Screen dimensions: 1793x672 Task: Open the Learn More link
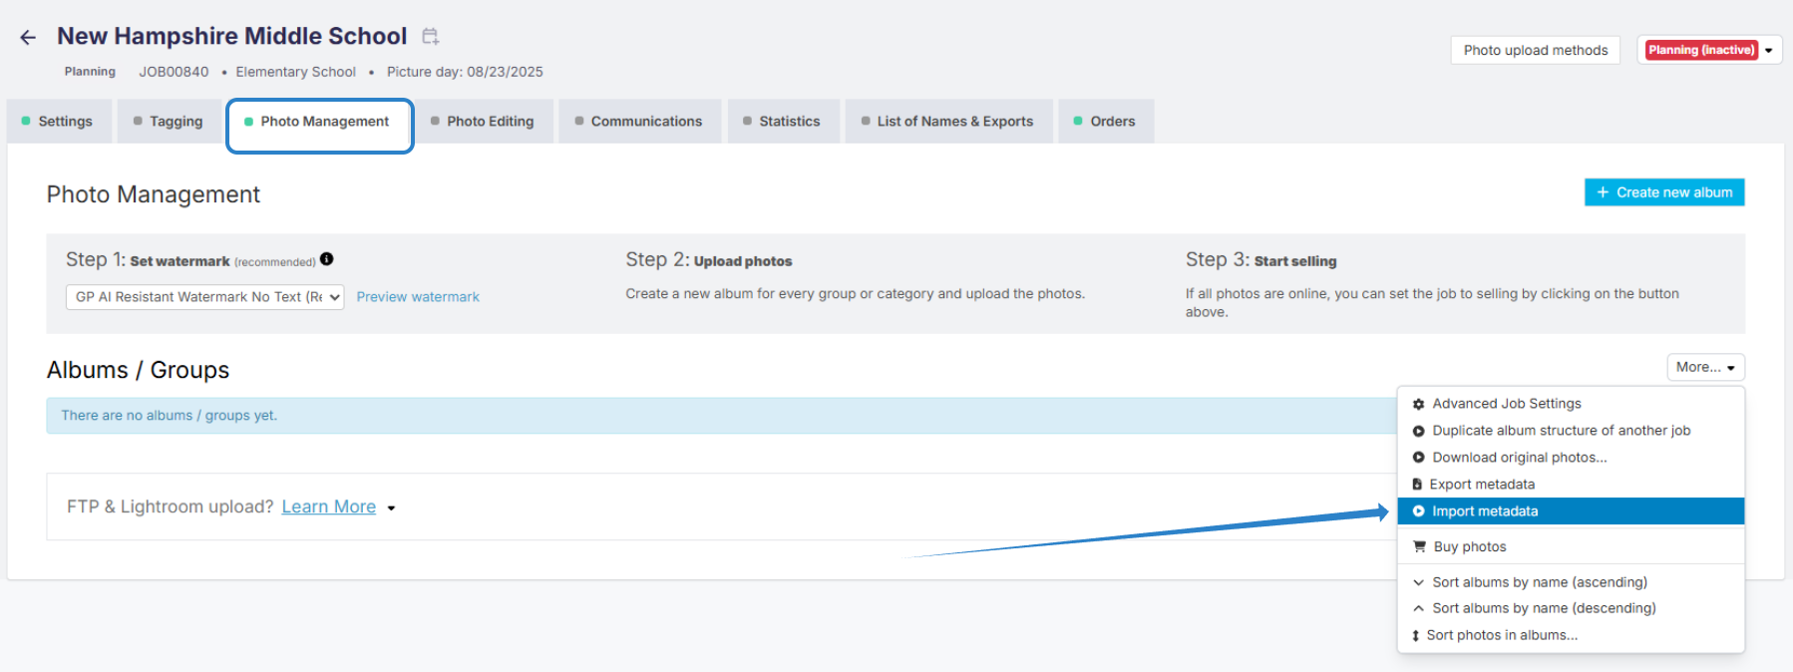[329, 507]
